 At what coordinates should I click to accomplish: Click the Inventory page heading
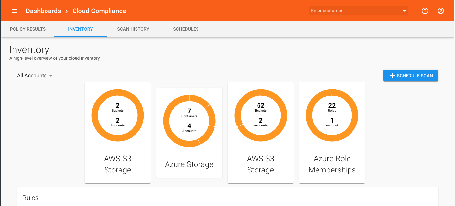point(29,50)
